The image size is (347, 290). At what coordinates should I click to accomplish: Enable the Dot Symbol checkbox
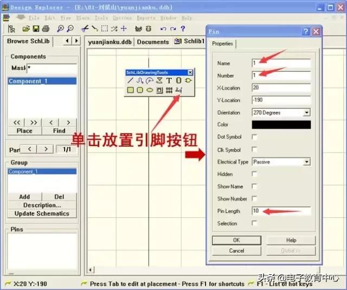(x=254, y=137)
